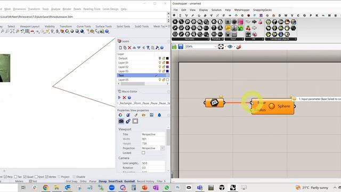The image size is (341, 192).
Task: Toggle visibility bulb of Layer 01
Action: pos(160,63)
